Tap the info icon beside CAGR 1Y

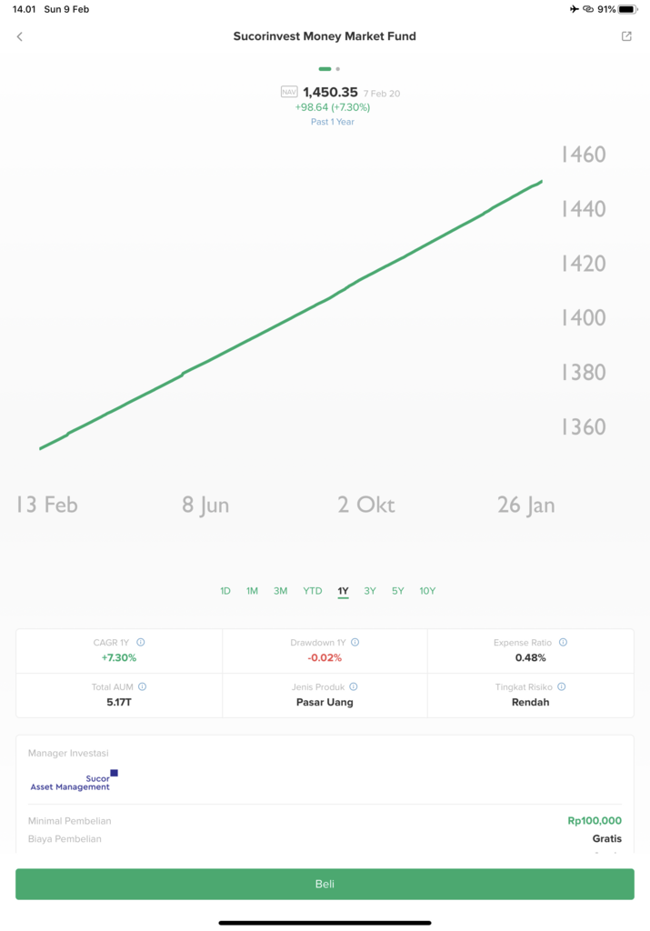[x=141, y=643]
